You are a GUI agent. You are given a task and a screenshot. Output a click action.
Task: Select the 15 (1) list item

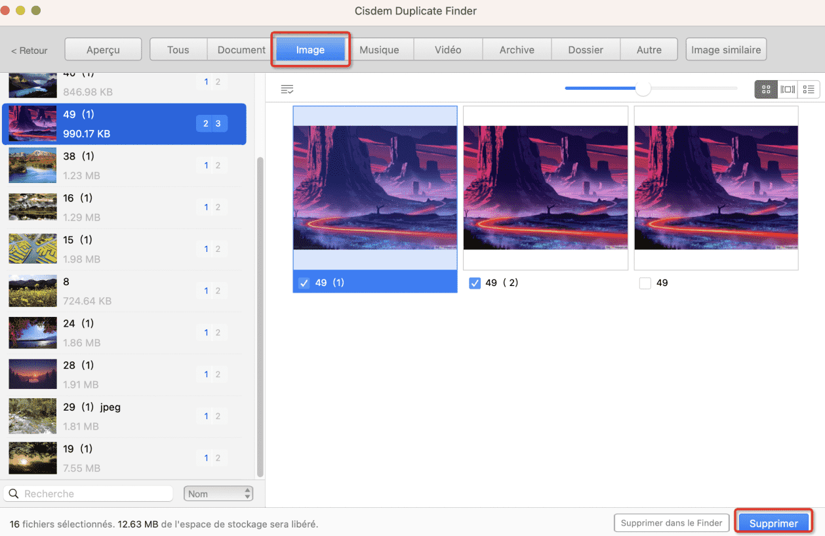click(124, 249)
